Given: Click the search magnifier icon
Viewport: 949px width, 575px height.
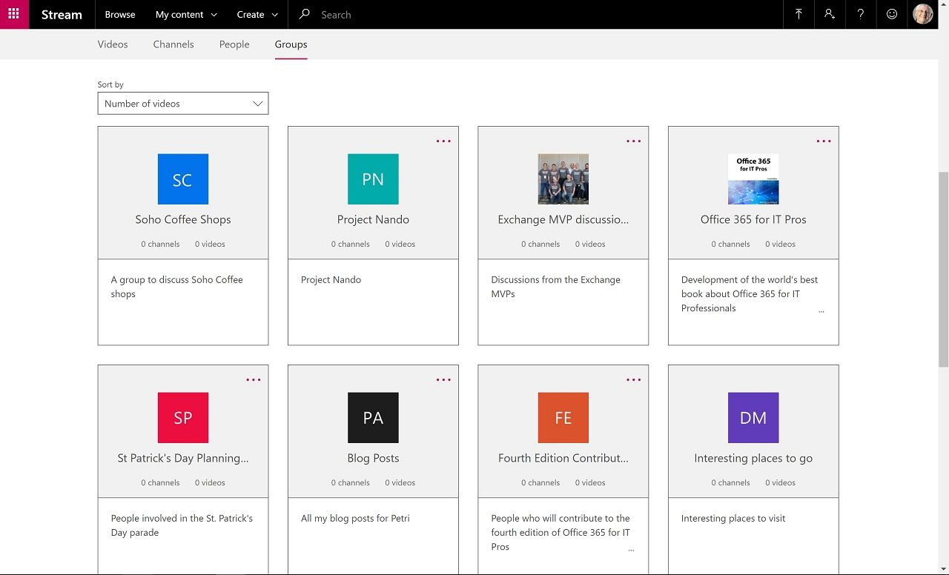Looking at the screenshot, I should click(304, 14).
